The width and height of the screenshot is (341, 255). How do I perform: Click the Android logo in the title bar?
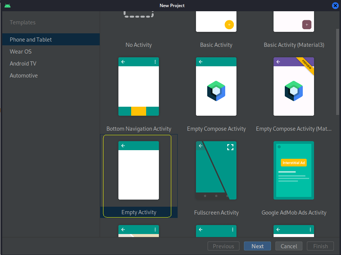7,6
